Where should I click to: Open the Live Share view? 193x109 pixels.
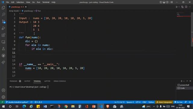click(3, 62)
